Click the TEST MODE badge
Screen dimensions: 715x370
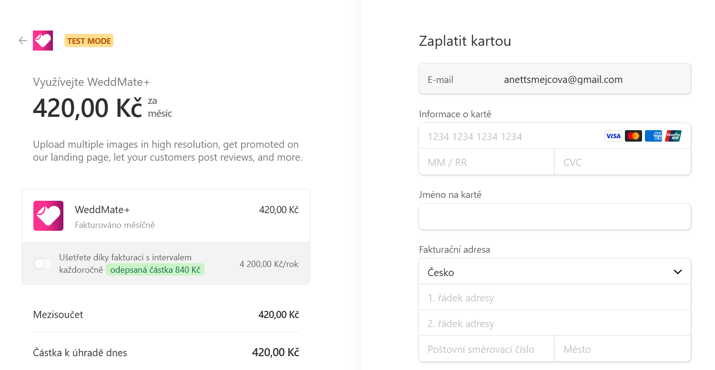pyautogui.click(x=89, y=41)
